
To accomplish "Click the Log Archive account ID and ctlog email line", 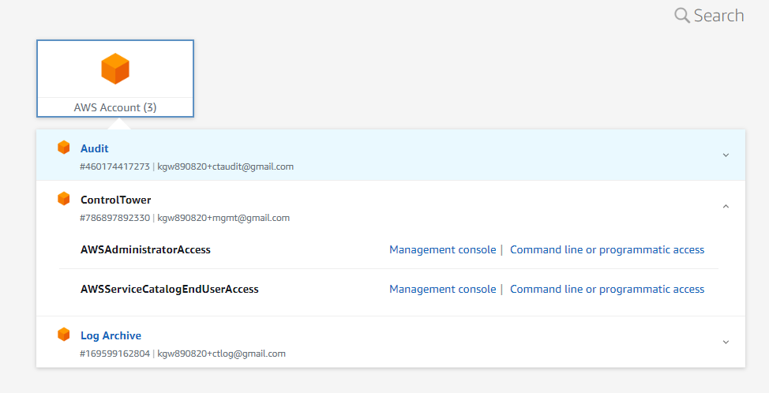I will tap(183, 354).
